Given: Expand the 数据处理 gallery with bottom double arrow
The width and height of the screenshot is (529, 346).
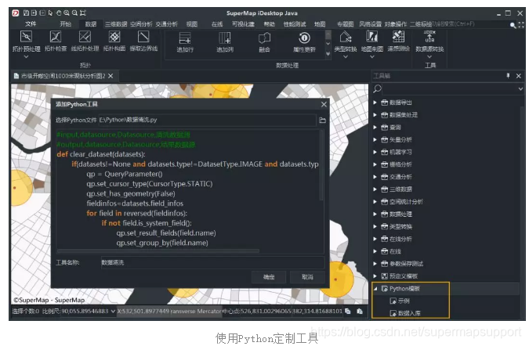Looking at the screenshot, I should (328, 53).
